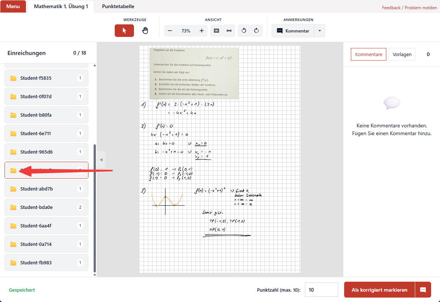440x302 pixels.
Task: Open the comment icon beside Als korrigiert markieren
Action: [x=423, y=290]
